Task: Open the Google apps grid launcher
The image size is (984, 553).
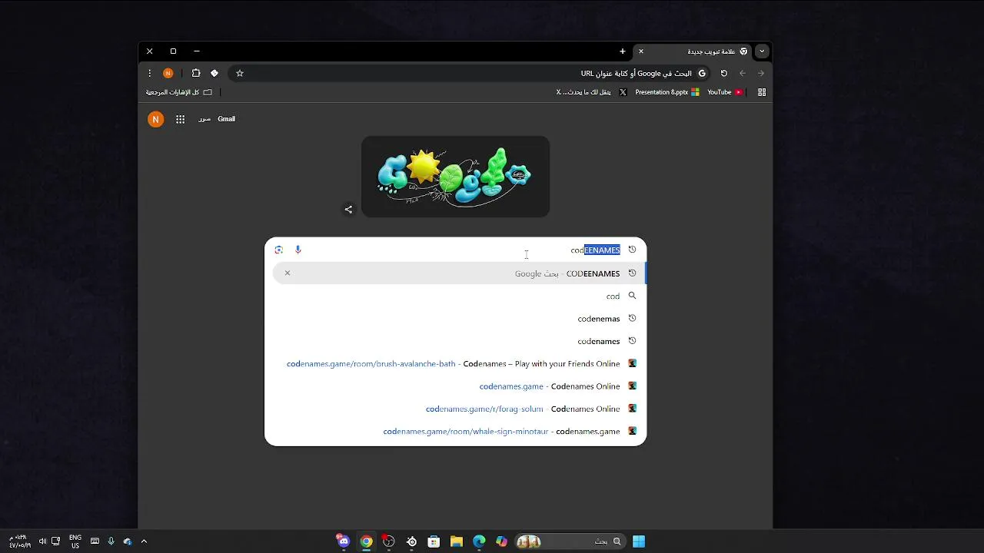Action: pos(180,119)
